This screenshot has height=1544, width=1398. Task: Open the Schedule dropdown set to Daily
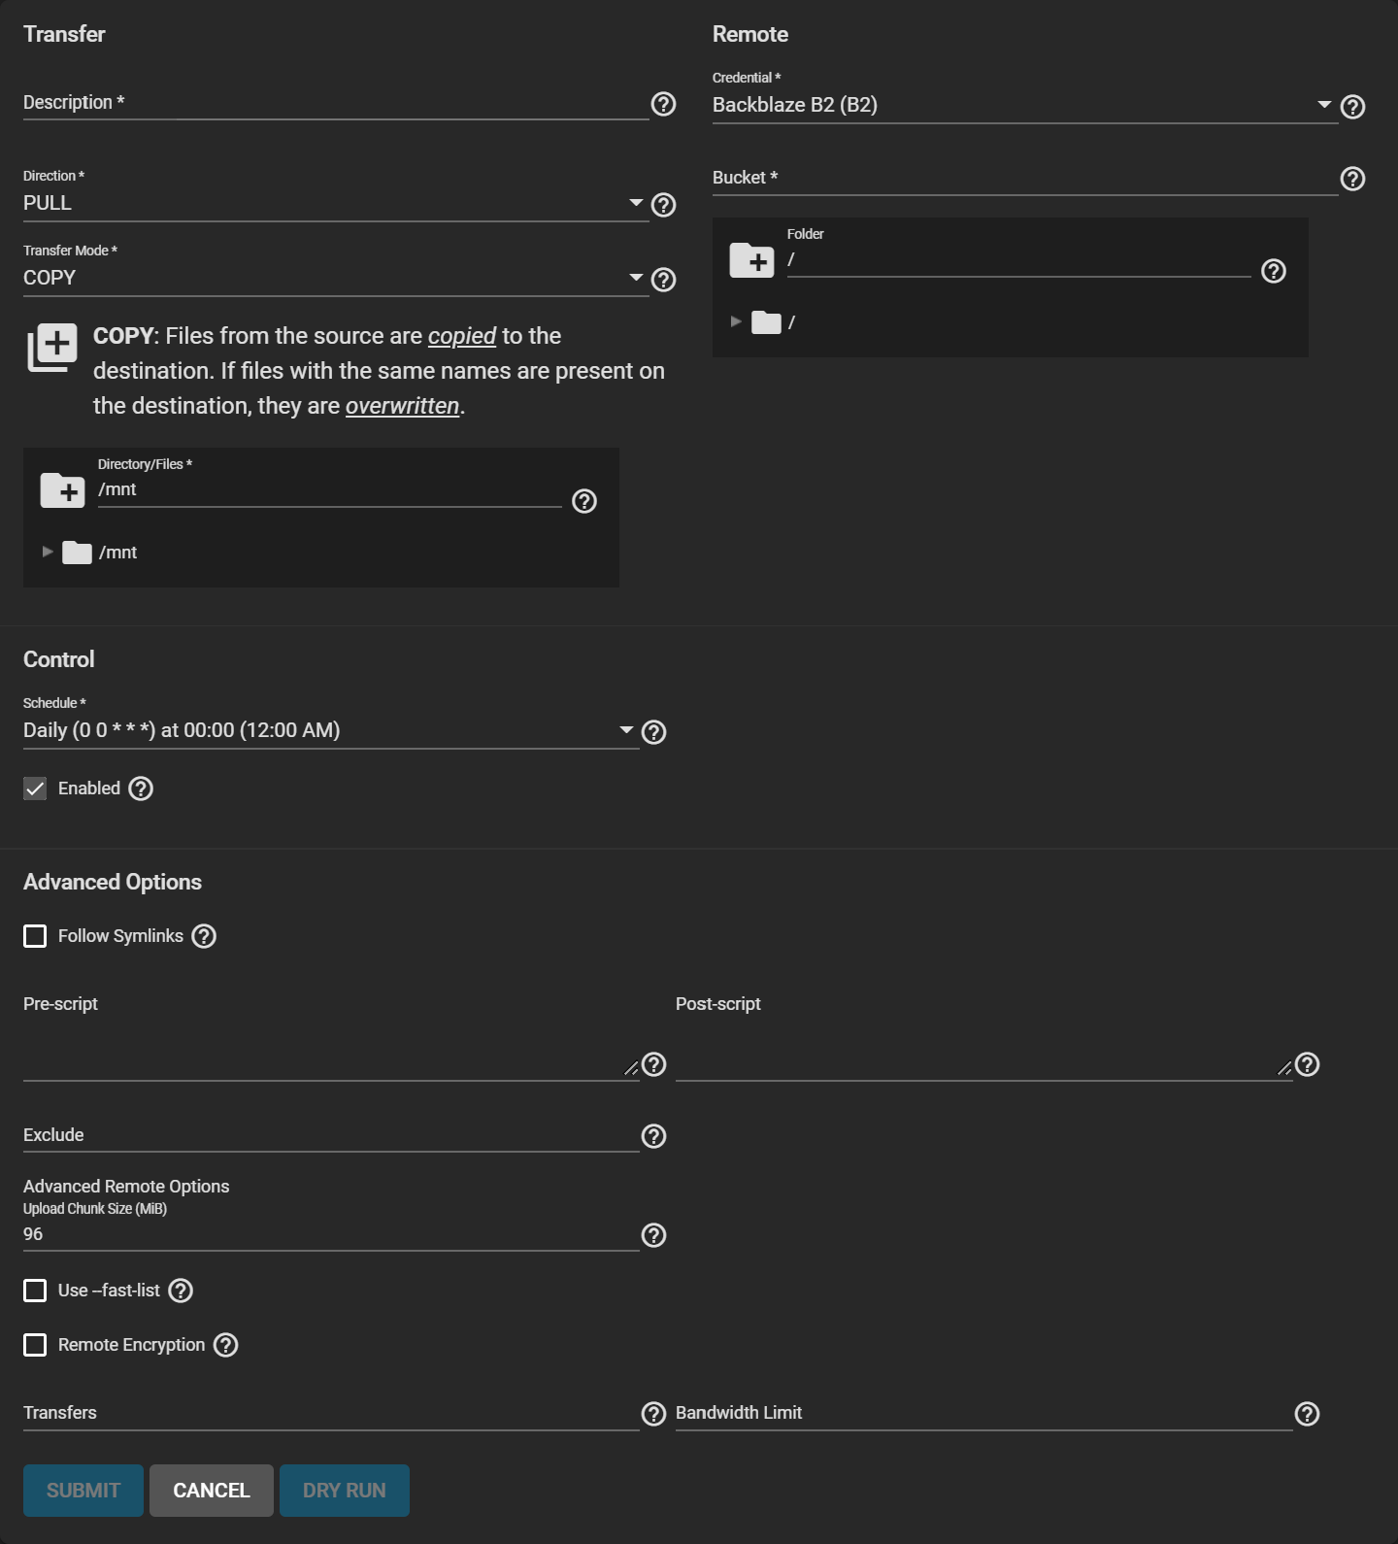pyautogui.click(x=330, y=730)
